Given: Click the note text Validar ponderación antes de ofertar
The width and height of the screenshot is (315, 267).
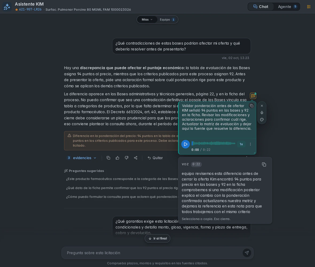Looking at the screenshot, I should 213,106.
